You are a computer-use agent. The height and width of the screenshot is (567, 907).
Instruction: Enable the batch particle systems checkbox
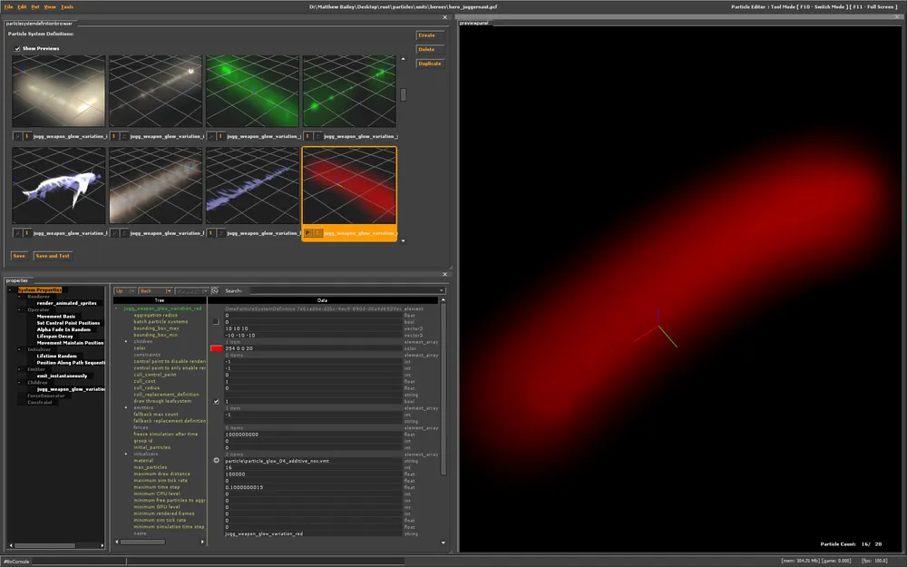tap(216, 321)
